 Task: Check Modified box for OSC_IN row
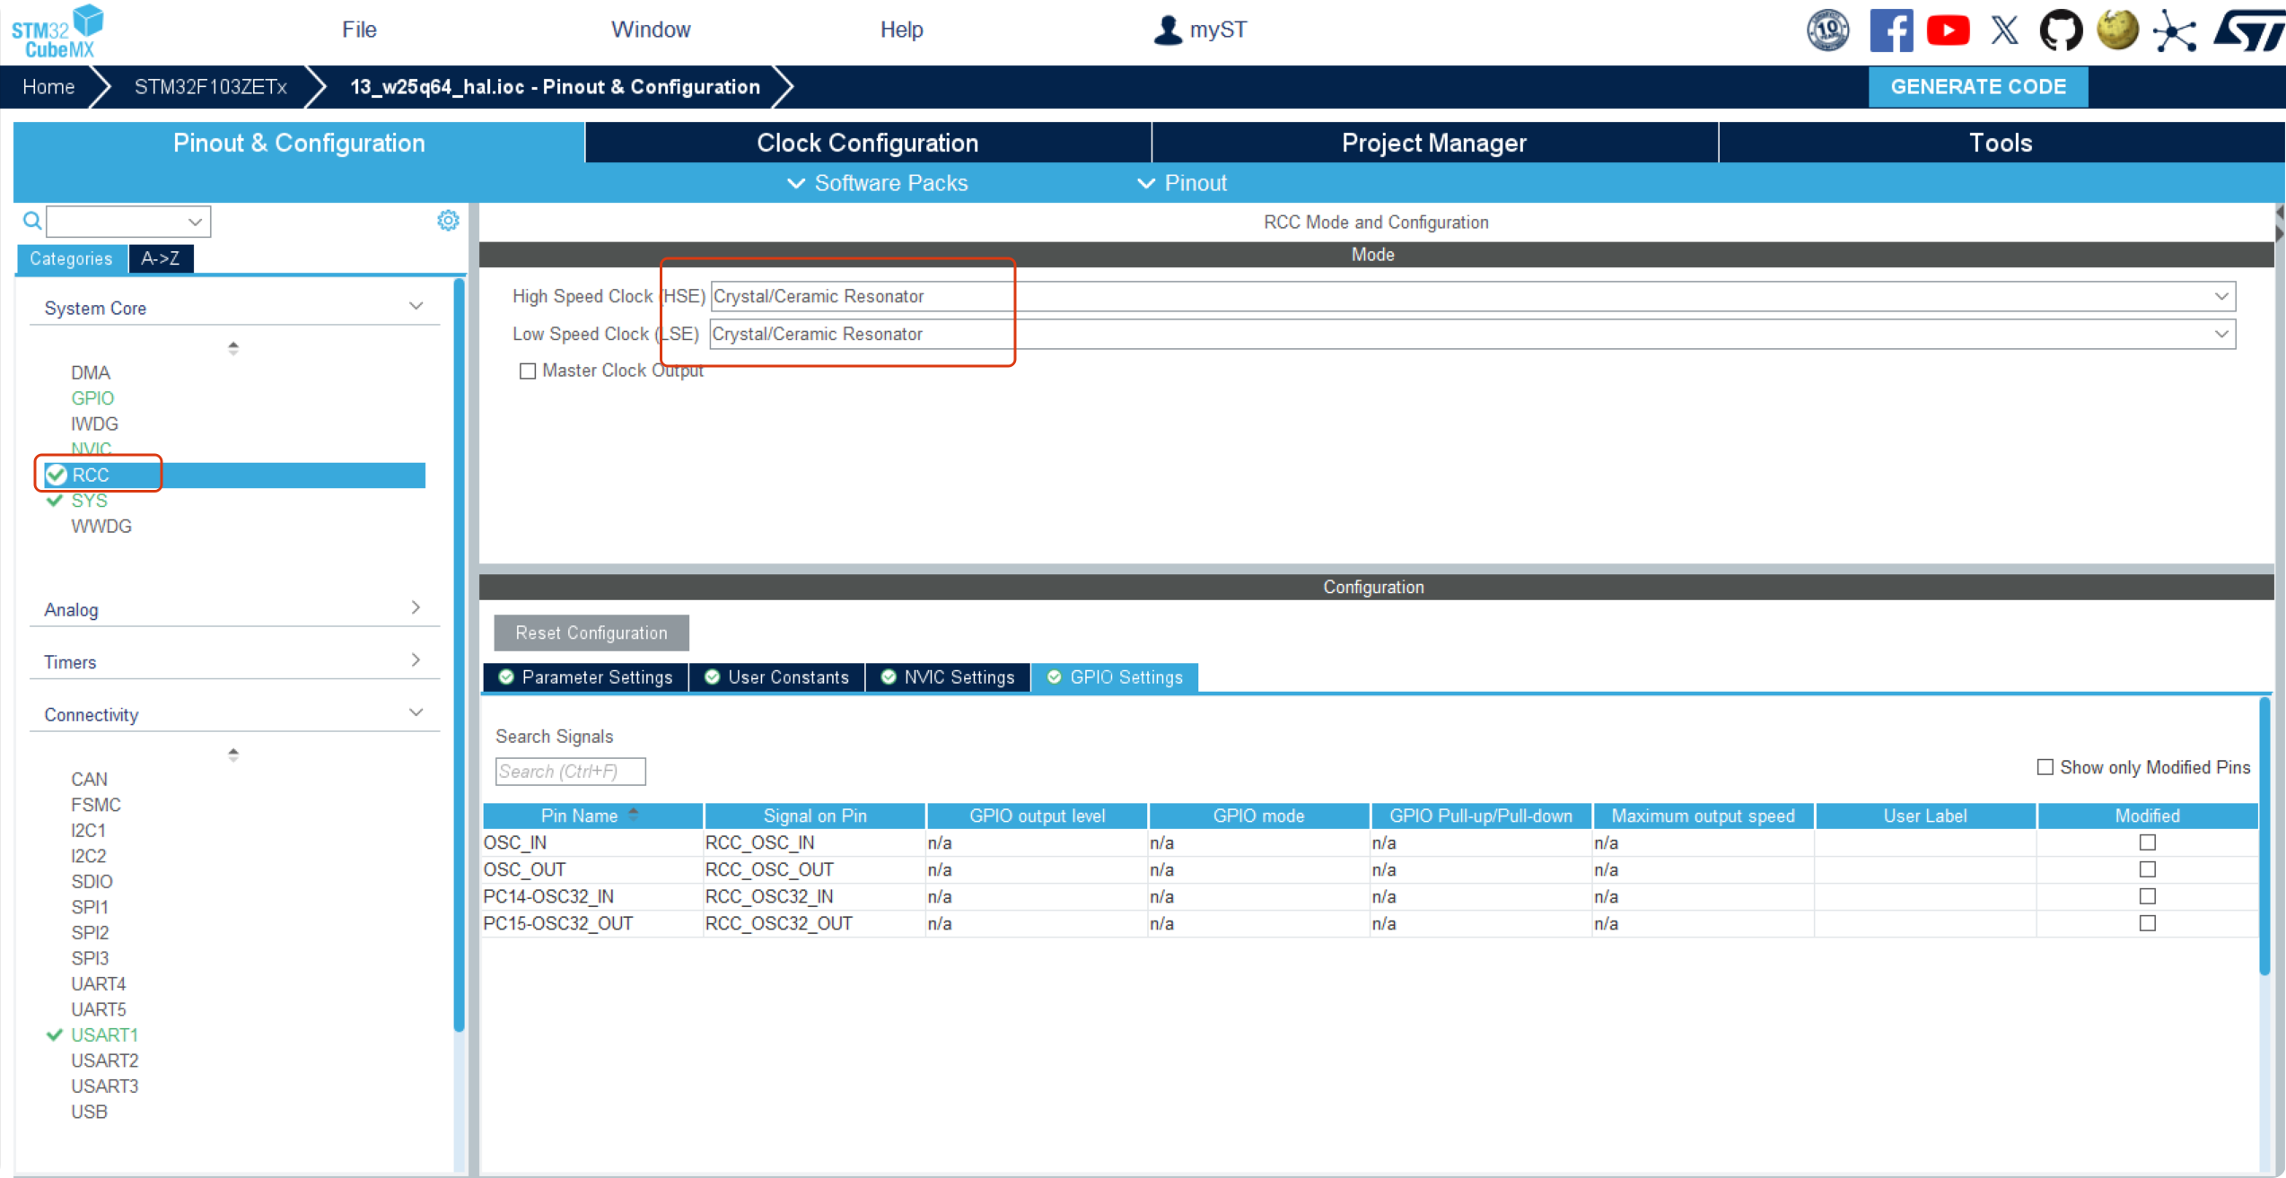pyautogui.click(x=2147, y=842)
